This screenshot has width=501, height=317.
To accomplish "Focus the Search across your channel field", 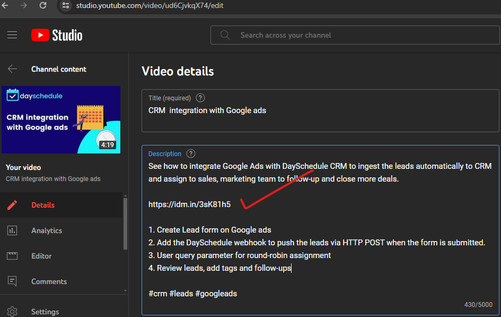I will tap(355, 35).
